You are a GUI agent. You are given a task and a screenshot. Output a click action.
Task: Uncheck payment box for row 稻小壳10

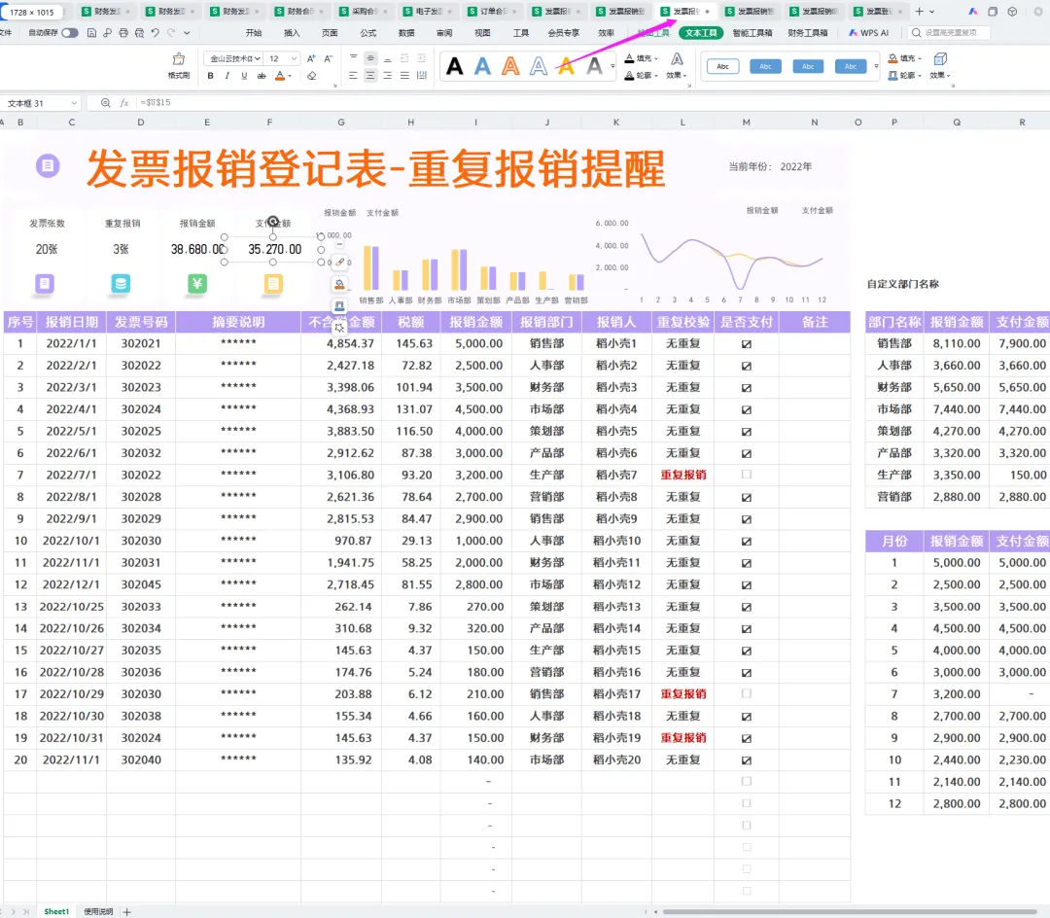pos(746,541)
